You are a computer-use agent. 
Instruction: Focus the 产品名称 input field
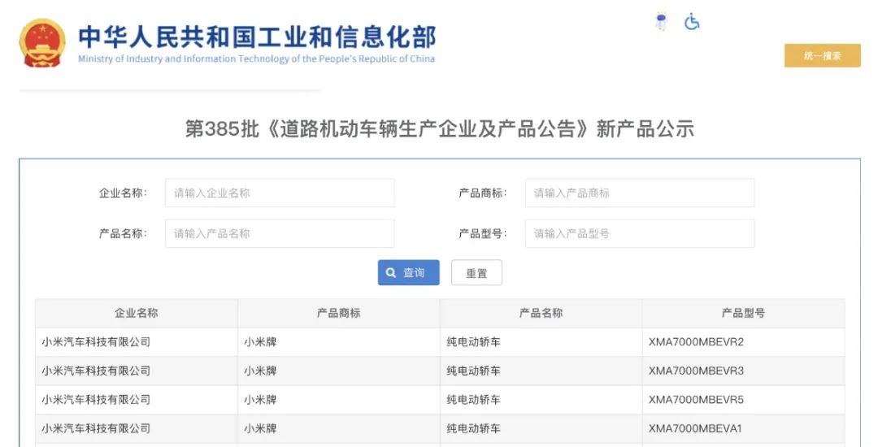(280, 233)
